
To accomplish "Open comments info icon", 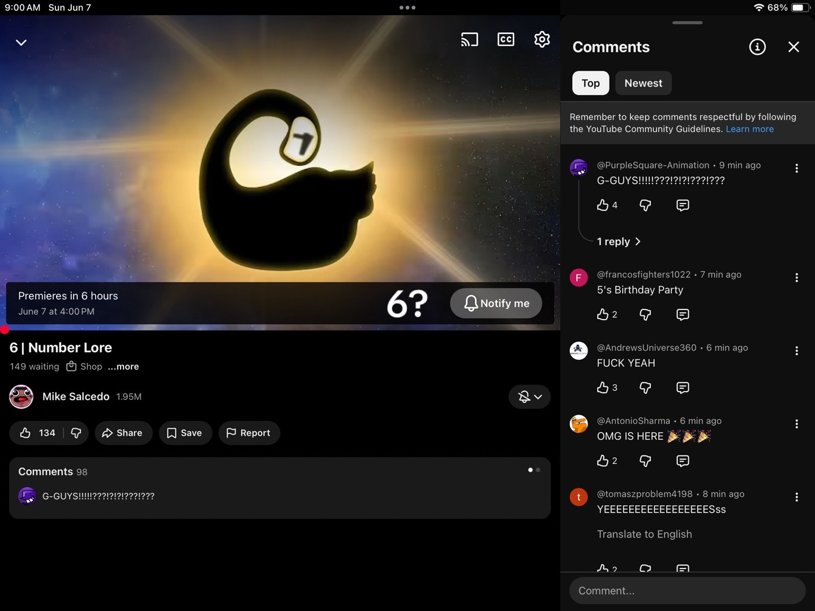I will click(x=757, y=47).
